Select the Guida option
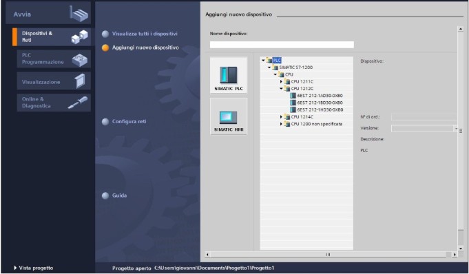The width and height of the screenshot is (469, 274). click(114, 196)
